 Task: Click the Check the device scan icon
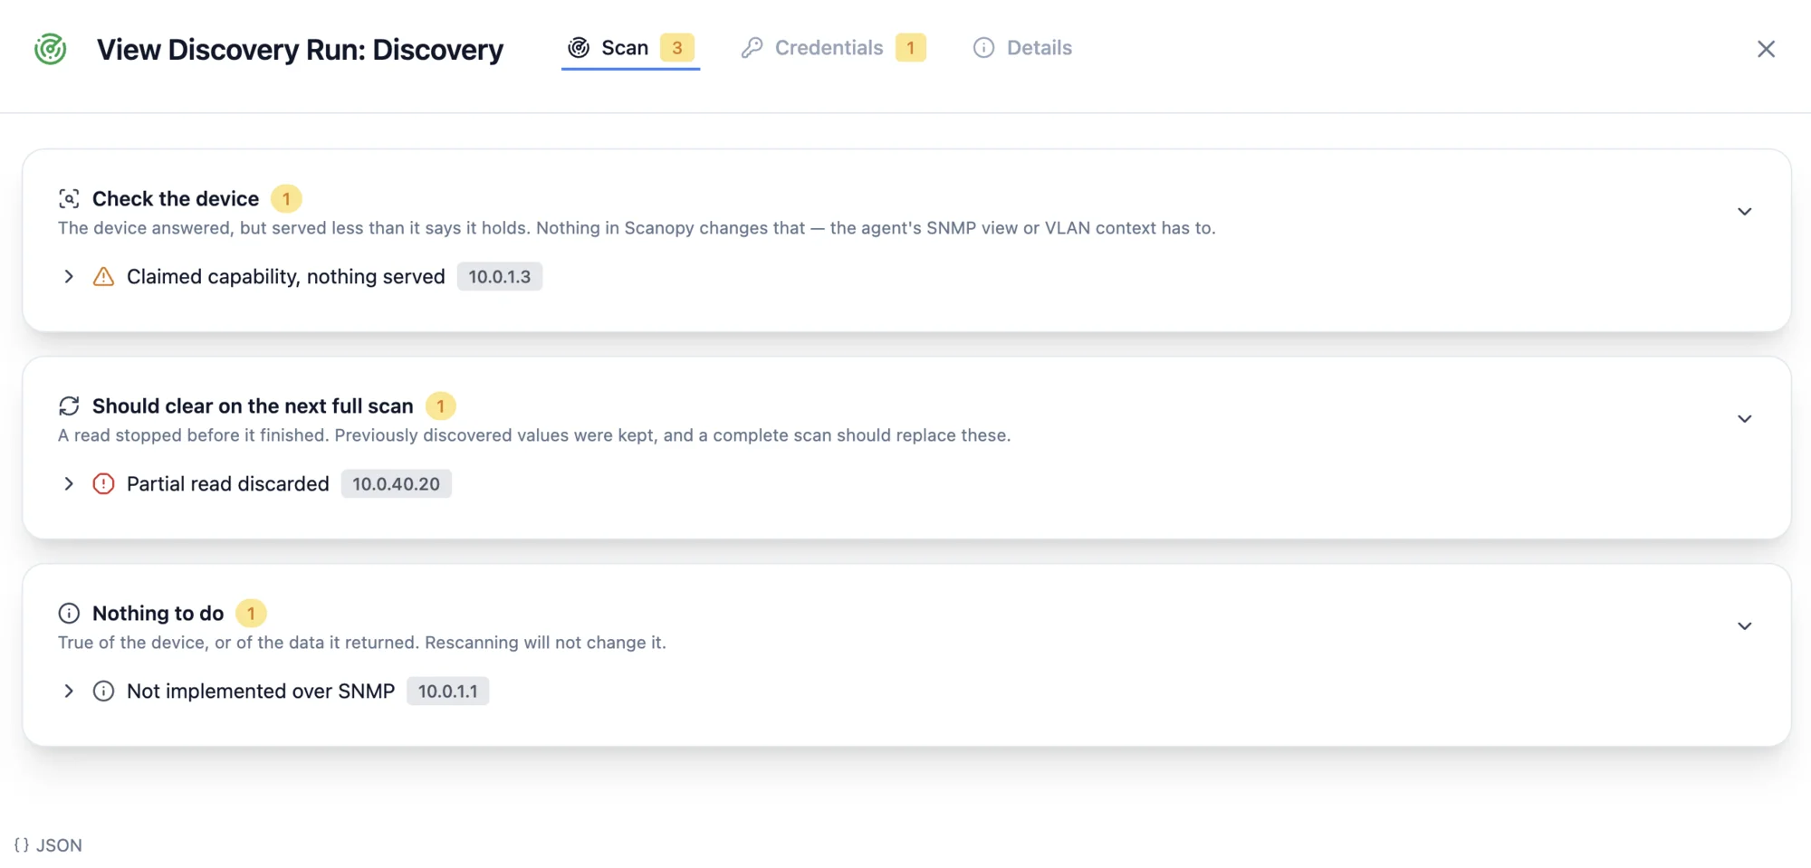coord(69,199)
